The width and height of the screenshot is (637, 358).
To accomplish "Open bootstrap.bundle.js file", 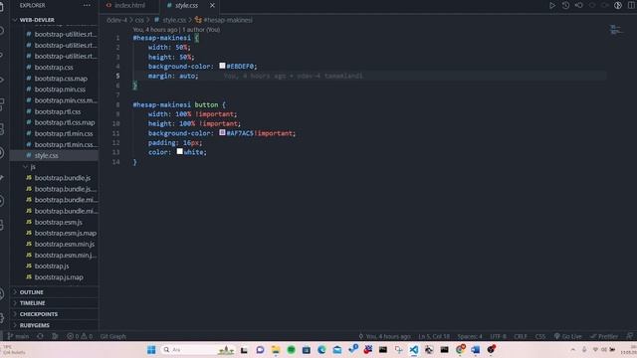I will (62, 178).
